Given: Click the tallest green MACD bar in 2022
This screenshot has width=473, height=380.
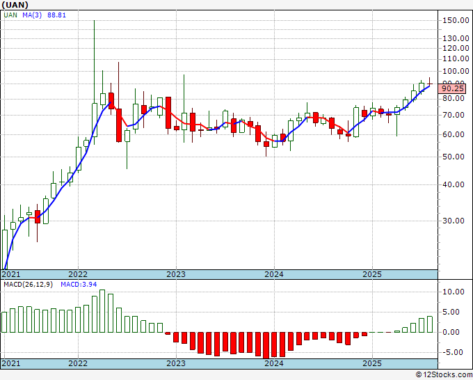Looking at the screenshot, I should tap(102, 311).
